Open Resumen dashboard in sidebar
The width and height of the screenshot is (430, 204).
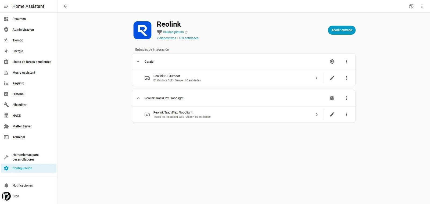pyautogui.click(x=28, y=19)
